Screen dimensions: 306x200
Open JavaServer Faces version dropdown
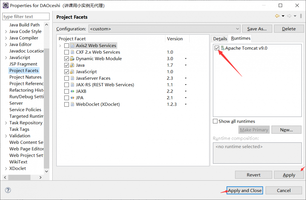186,78
